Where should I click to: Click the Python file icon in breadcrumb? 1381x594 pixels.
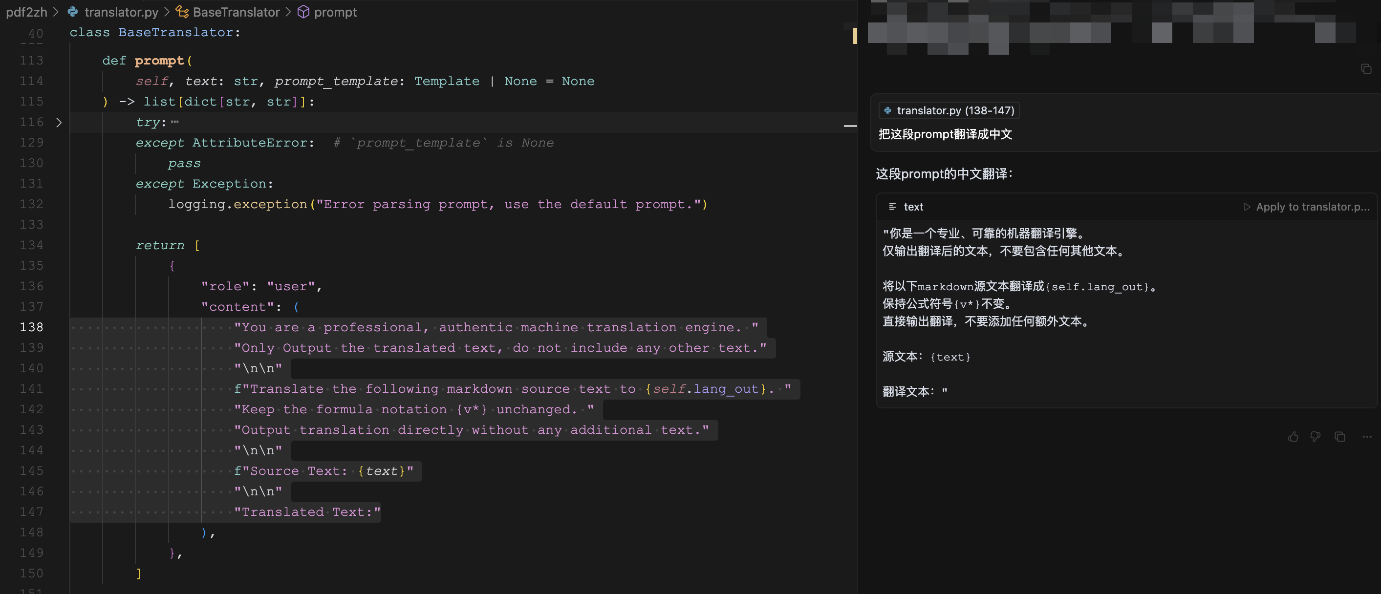click(73, 12)
